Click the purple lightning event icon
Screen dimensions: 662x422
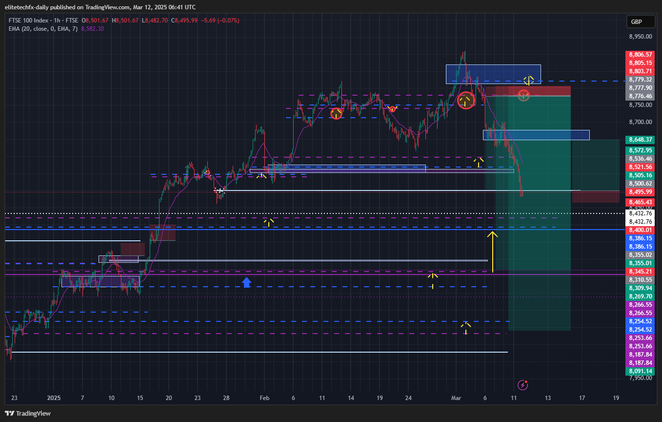523,385
